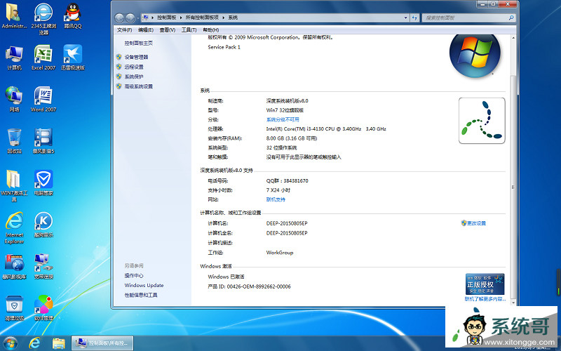Open Windows Explorer folder on taskbar
Viewport: 561px width, 351px height.
tap(58, 343)
